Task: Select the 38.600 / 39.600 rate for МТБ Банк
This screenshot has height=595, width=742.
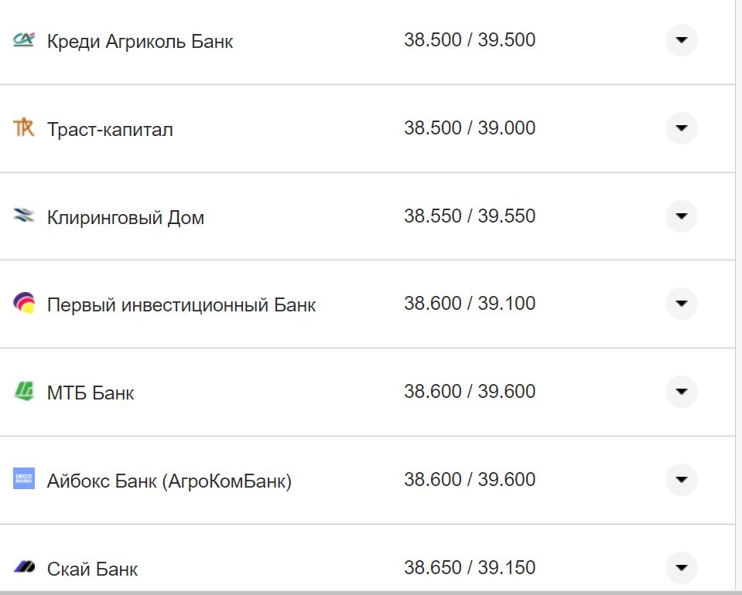Action: point(470,392)
